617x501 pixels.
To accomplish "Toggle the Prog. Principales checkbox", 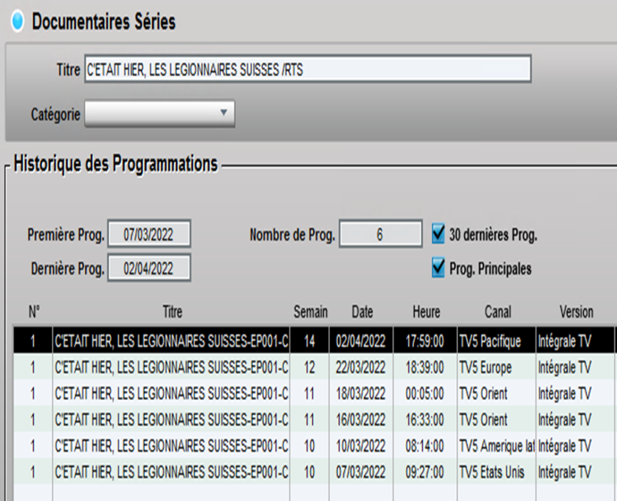I will [x=439, y=268].
